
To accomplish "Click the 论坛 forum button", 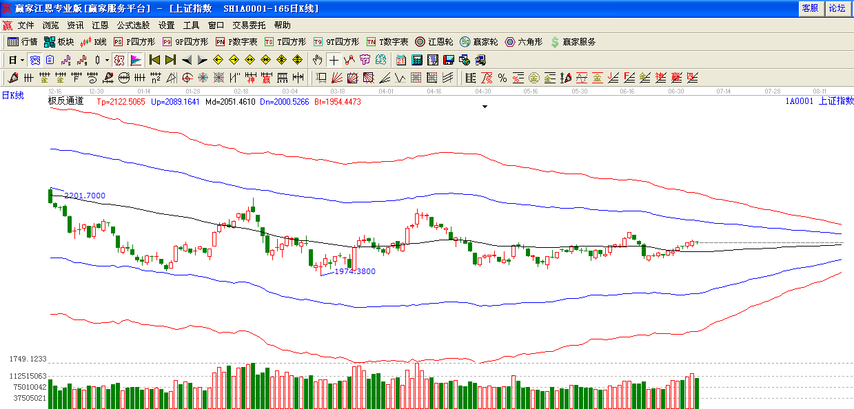I will click(837, 8).
